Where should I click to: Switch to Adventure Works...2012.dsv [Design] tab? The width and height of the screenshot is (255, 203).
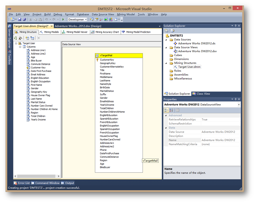78,26
